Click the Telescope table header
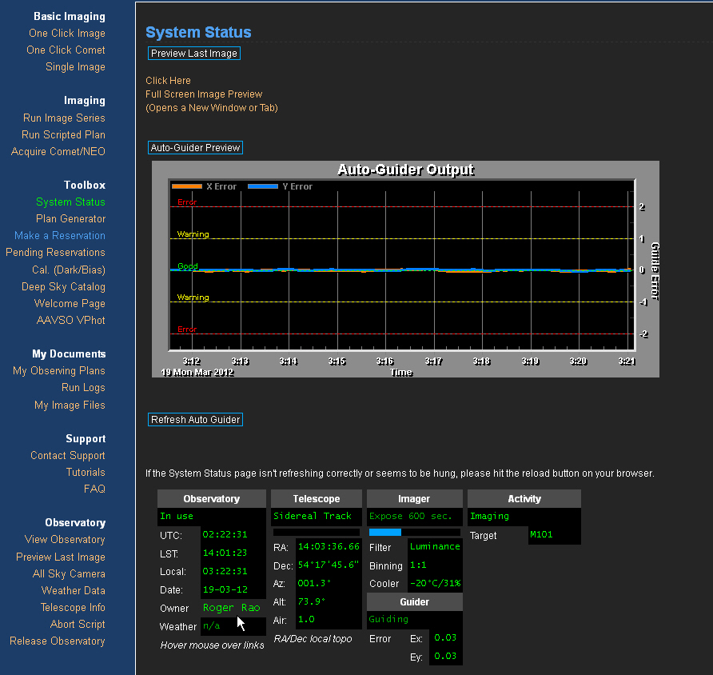 317,498
